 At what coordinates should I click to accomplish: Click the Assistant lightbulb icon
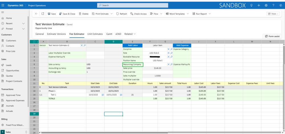(251, 5)
